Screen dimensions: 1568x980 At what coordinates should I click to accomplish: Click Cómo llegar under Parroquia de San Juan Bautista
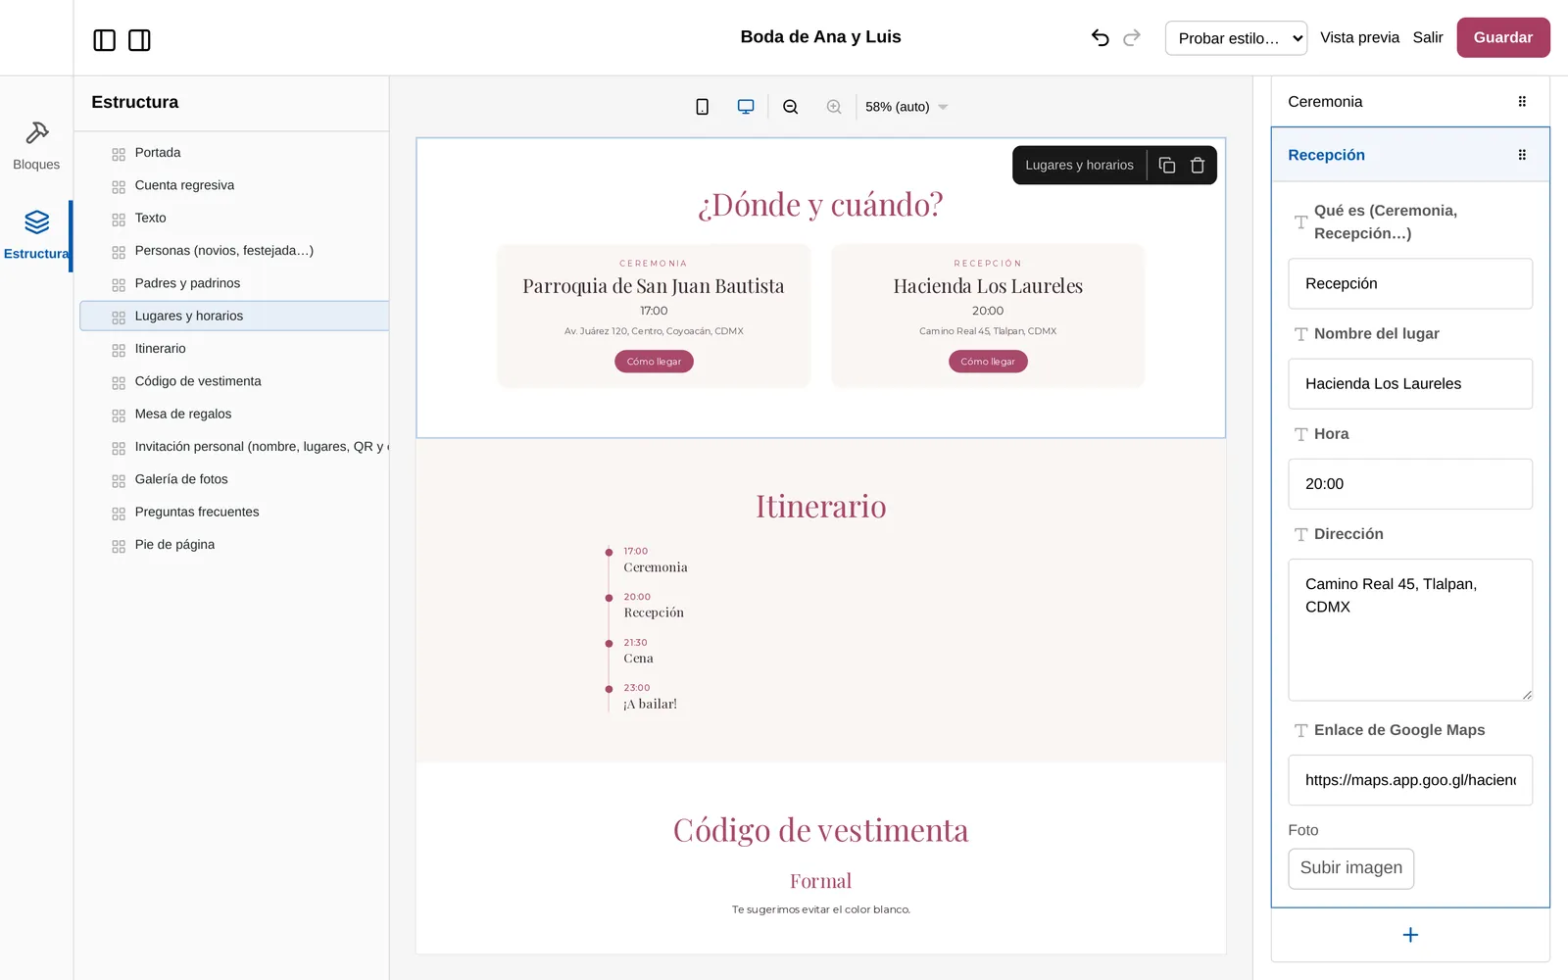(654, 362)
